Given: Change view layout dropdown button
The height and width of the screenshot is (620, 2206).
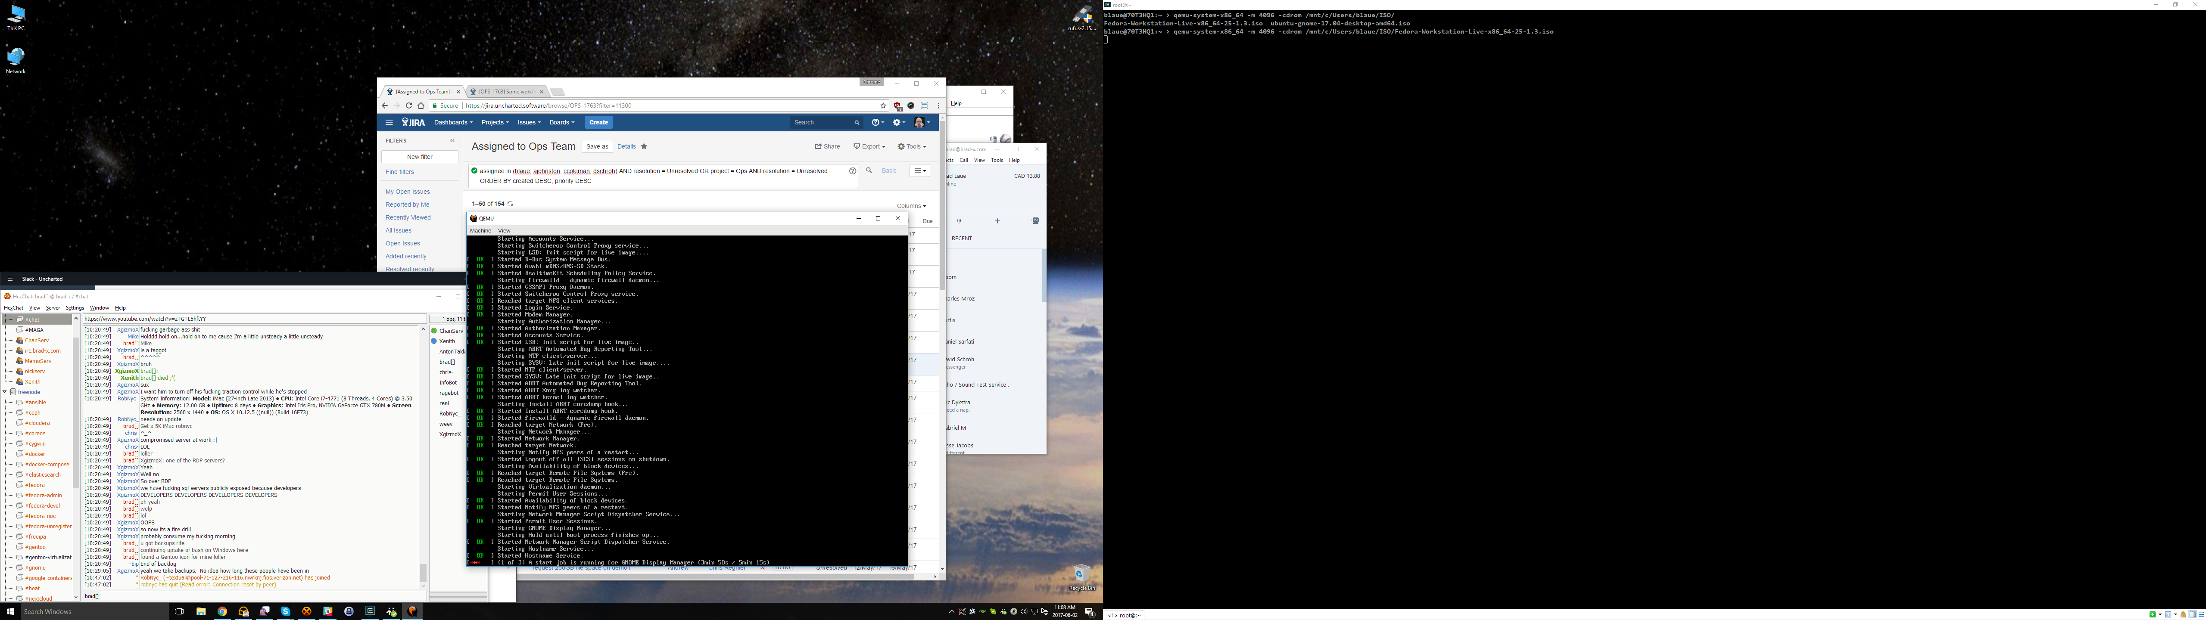Looking at the screenshot, I should tap(920, 170).
